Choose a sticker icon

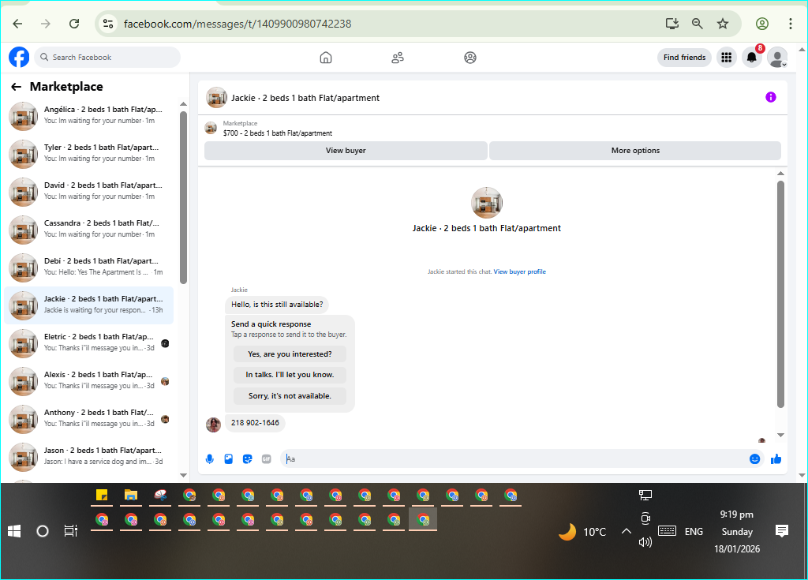247,458
